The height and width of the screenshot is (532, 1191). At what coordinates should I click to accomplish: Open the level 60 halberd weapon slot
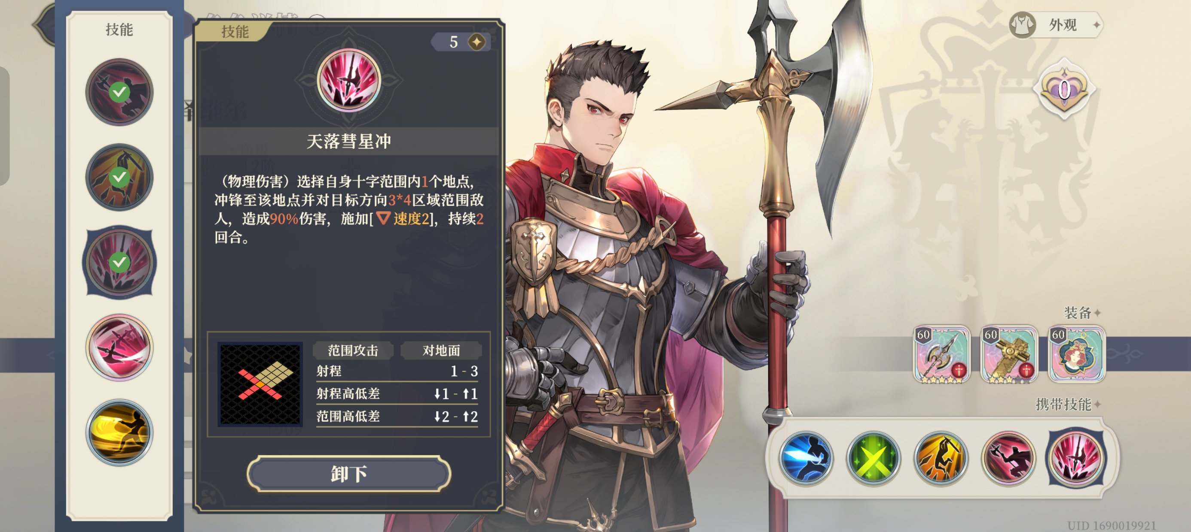(941, 355)
